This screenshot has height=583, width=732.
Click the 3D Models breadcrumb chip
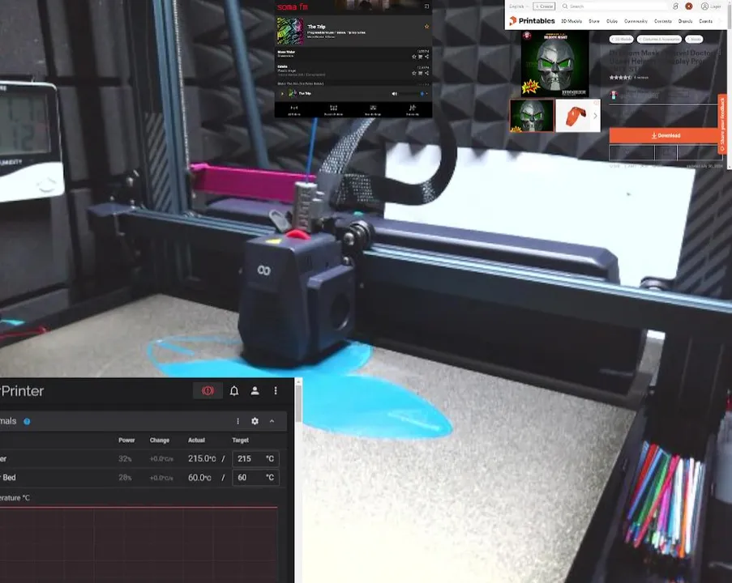click(x=622, y=40)
